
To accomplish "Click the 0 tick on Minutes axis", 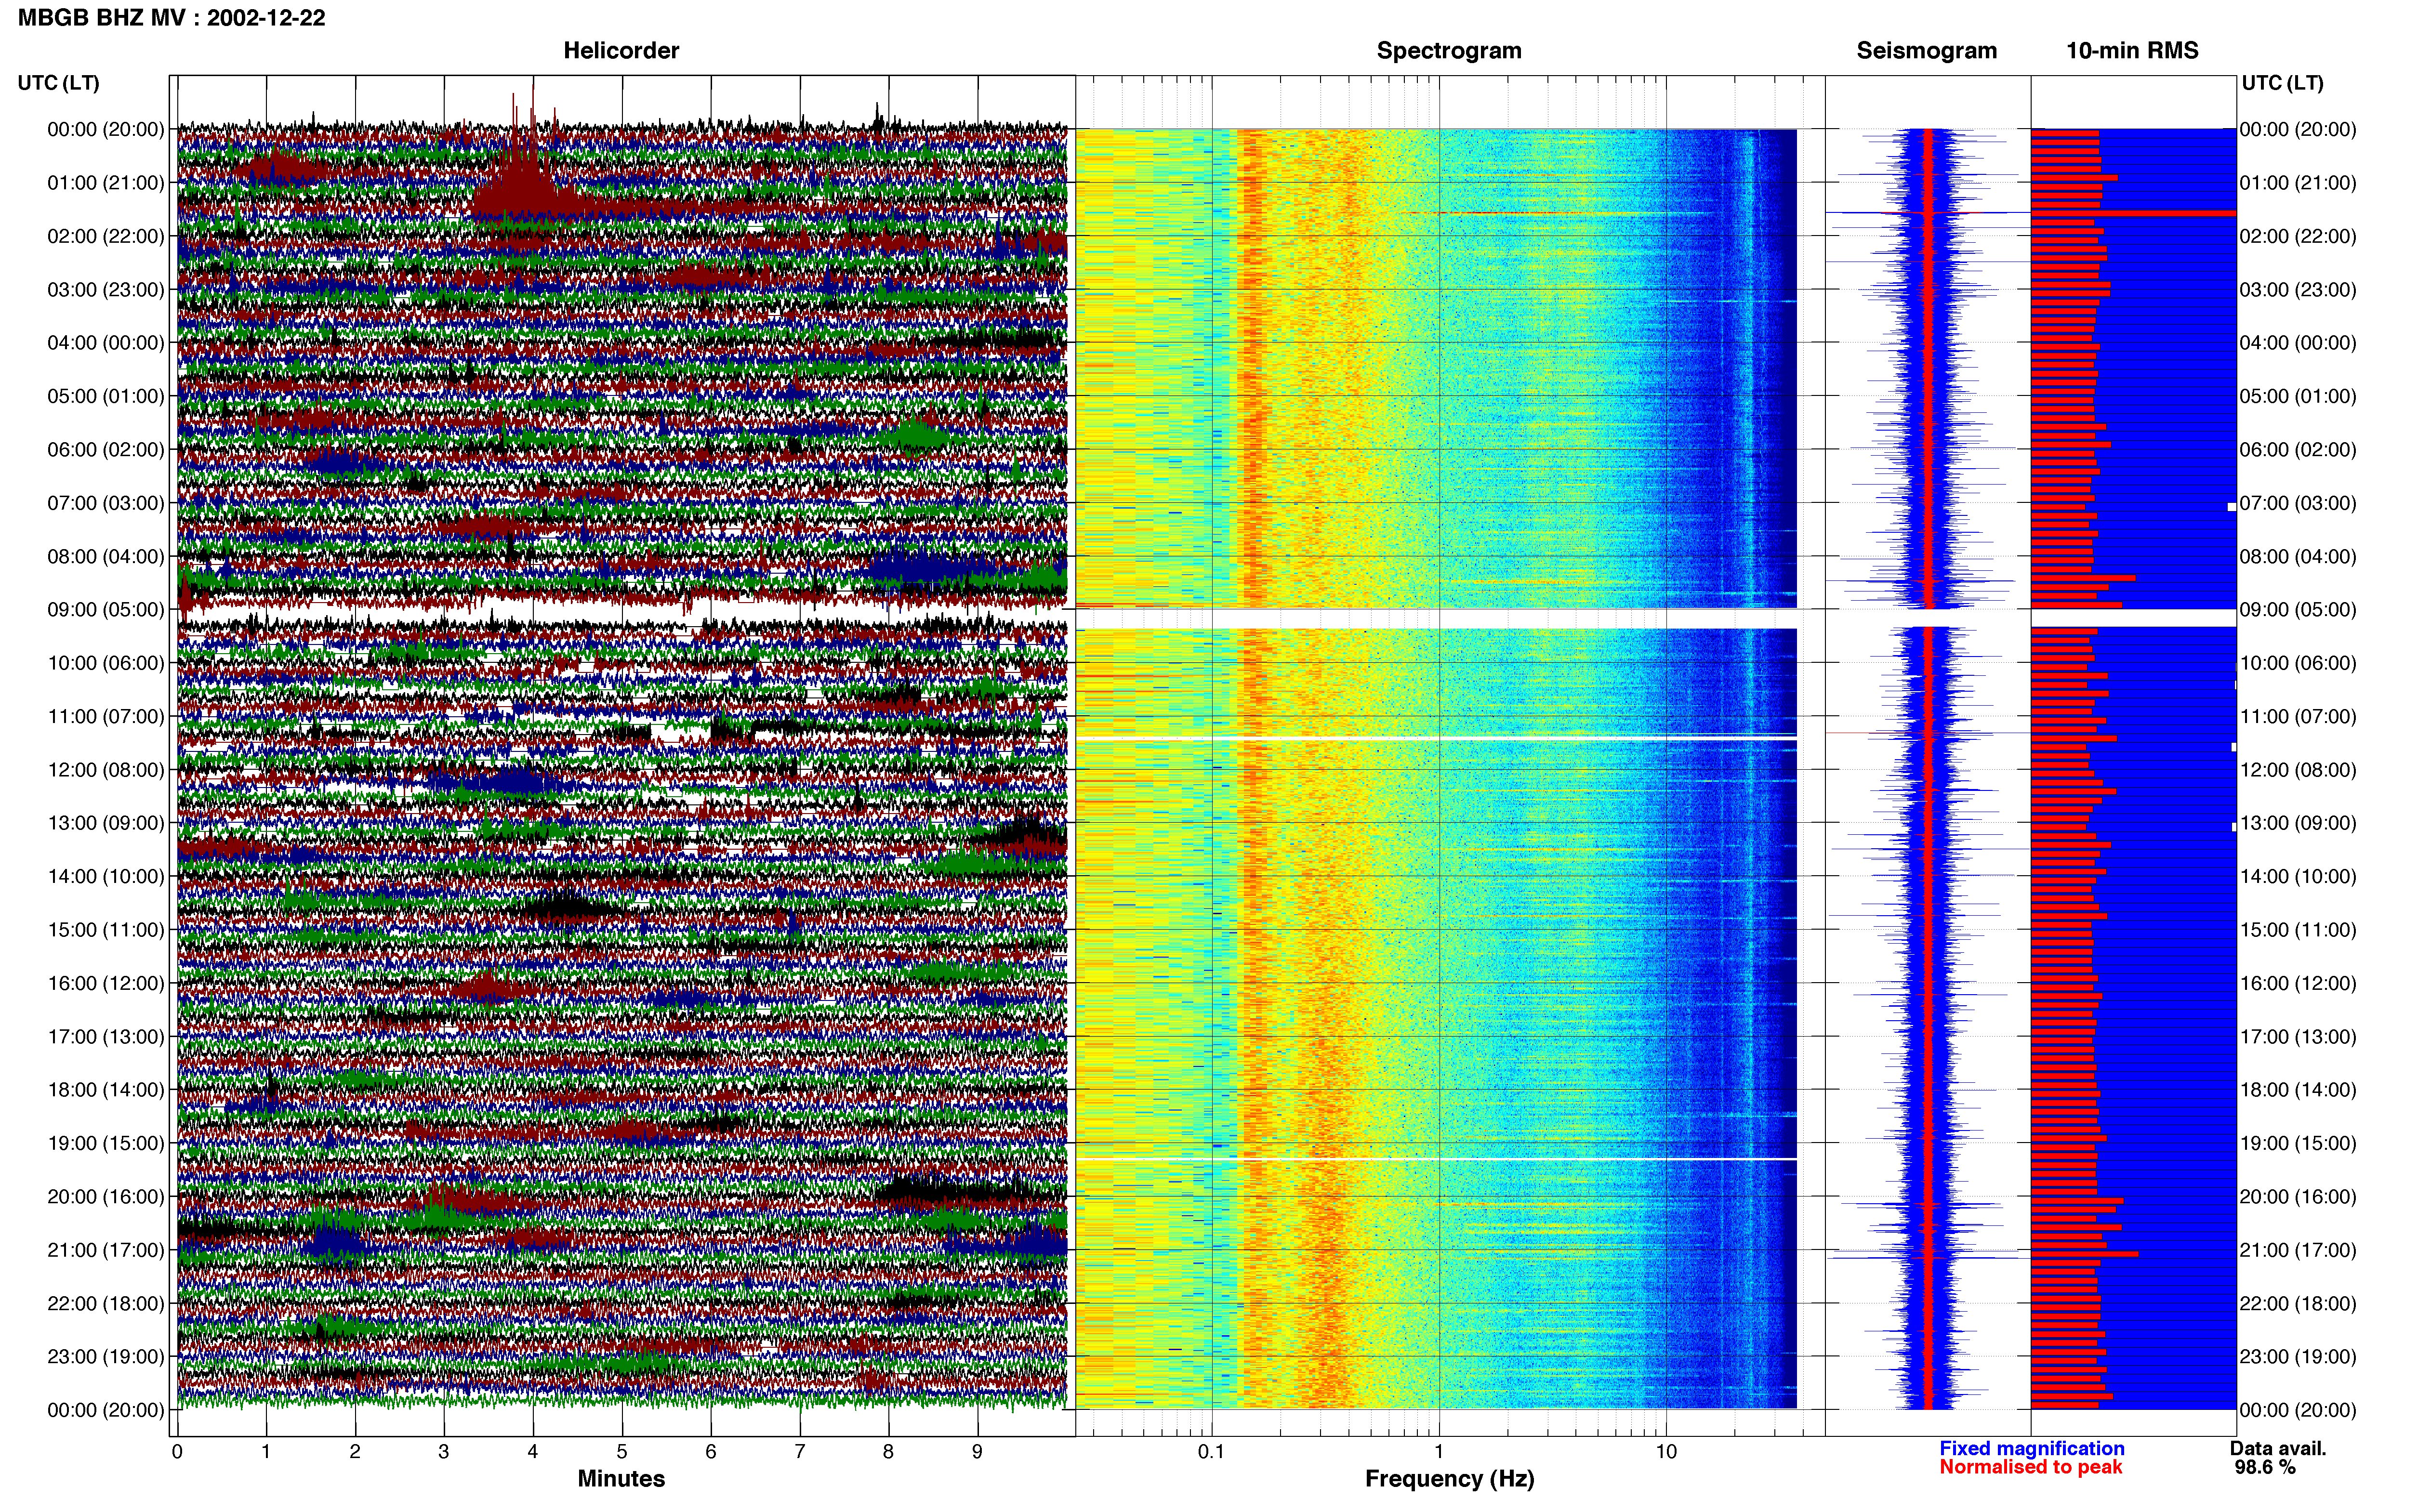I will (177, 1452).
